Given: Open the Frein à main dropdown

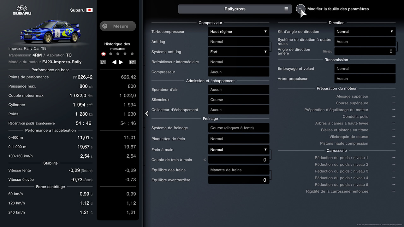Looking at the screenshot, I should coord(239,150).
